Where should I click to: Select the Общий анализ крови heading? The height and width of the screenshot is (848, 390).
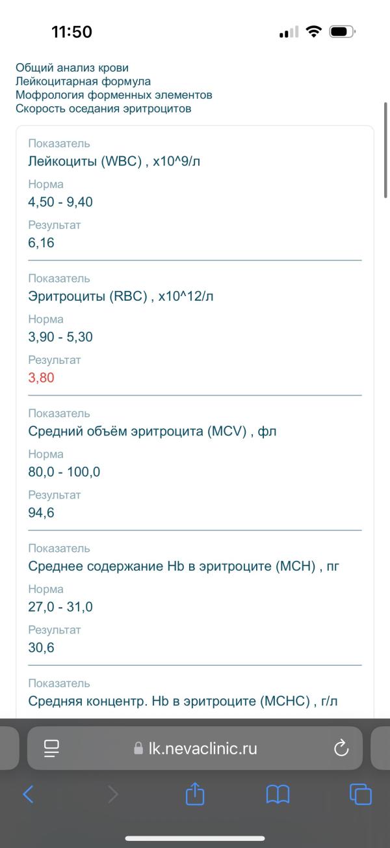72,68
